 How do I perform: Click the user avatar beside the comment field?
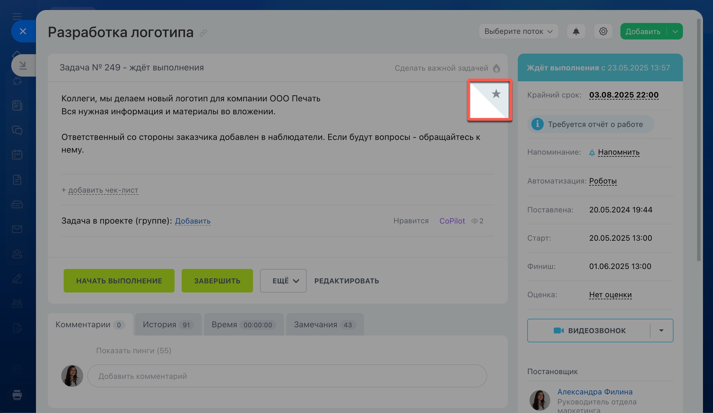(72, 376)
